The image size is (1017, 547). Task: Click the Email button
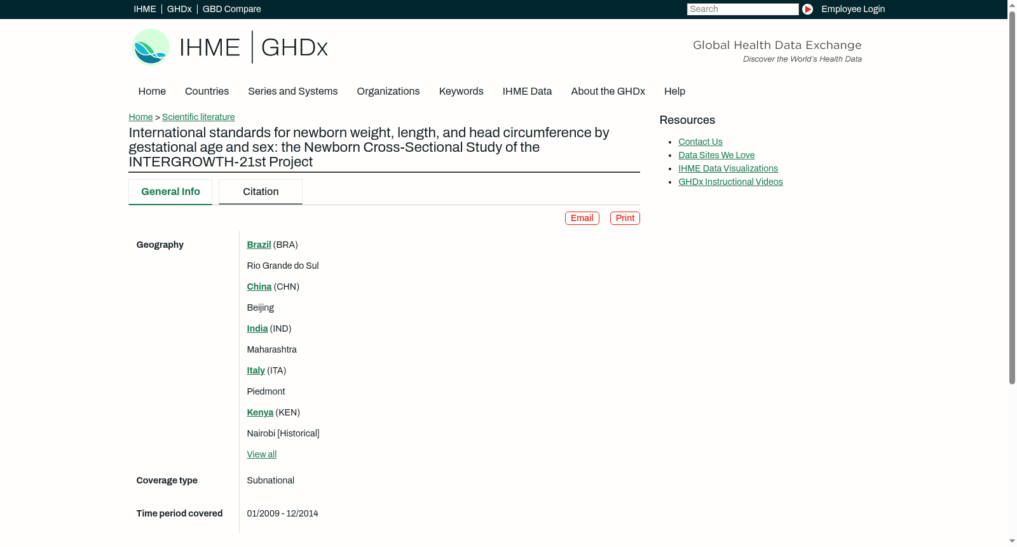582,218
